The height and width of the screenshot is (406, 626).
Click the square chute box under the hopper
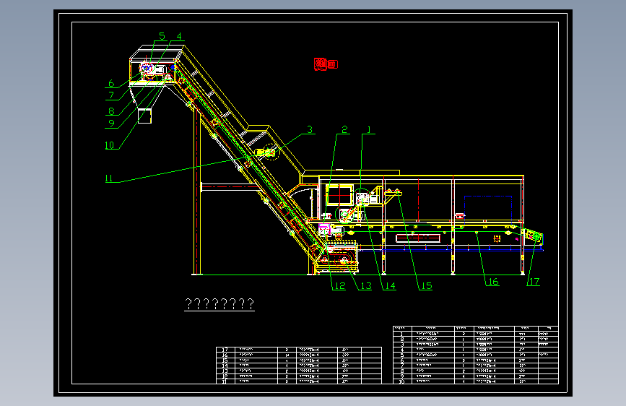pyautogui.click(x=144, y=116)
